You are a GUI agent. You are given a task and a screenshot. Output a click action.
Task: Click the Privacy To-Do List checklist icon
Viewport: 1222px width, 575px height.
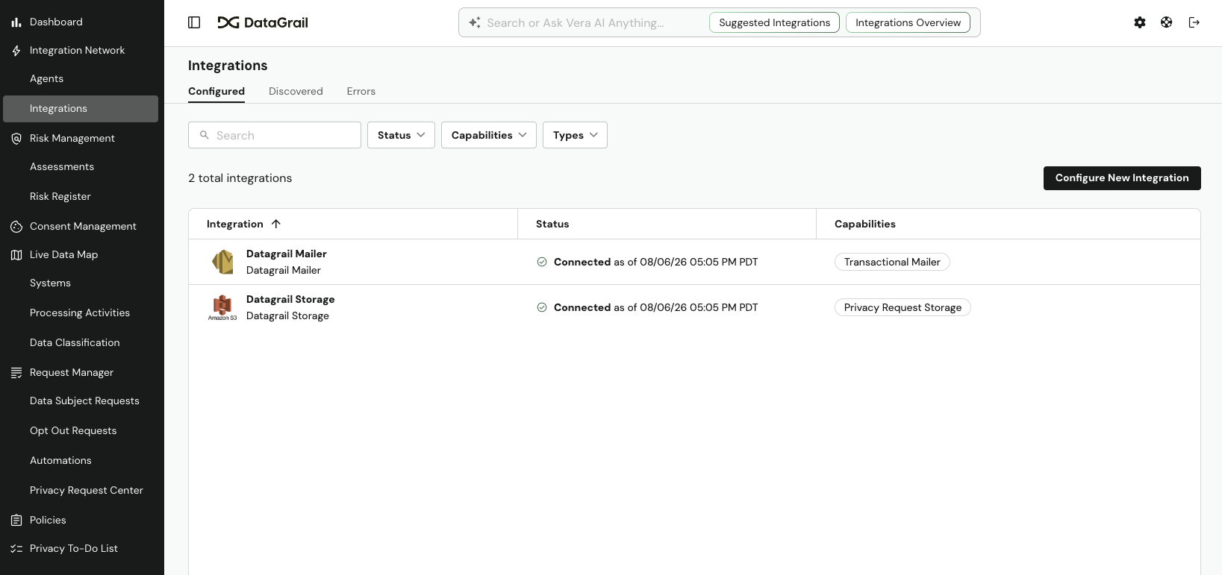[16, 549]
